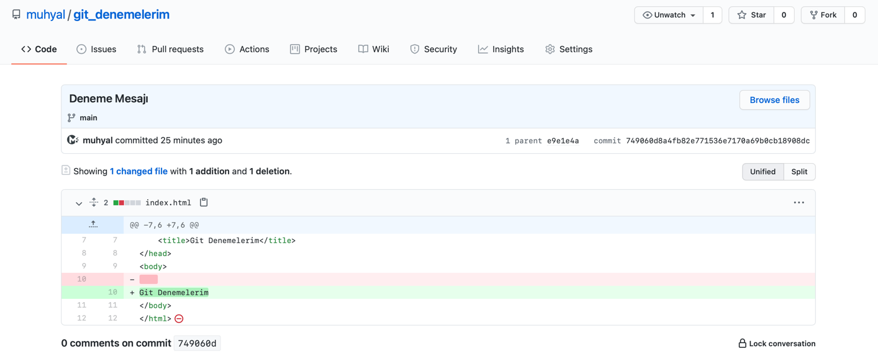Click the title line Git Denemelerim code
The height and width of the screenshot is (356, 878).
[227, 241]
